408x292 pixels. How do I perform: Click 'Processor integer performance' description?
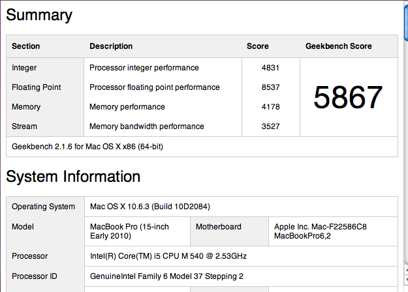tap(144, 68)
